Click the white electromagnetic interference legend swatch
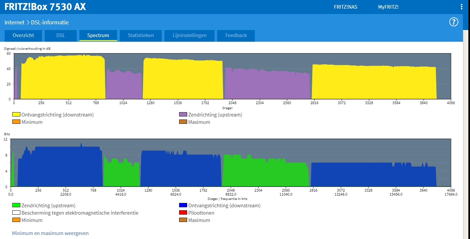 (16, 213)
